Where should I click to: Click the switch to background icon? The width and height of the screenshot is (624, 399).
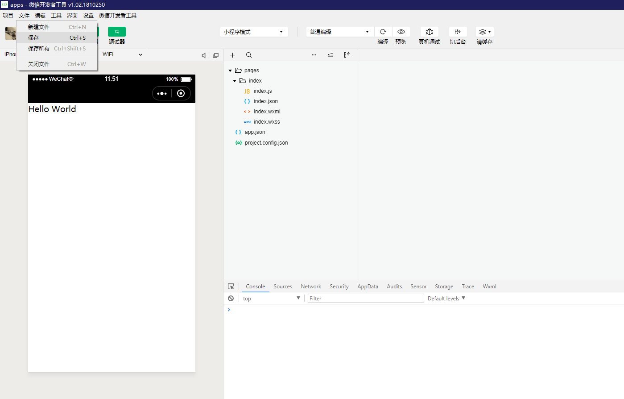click(458, 32)
